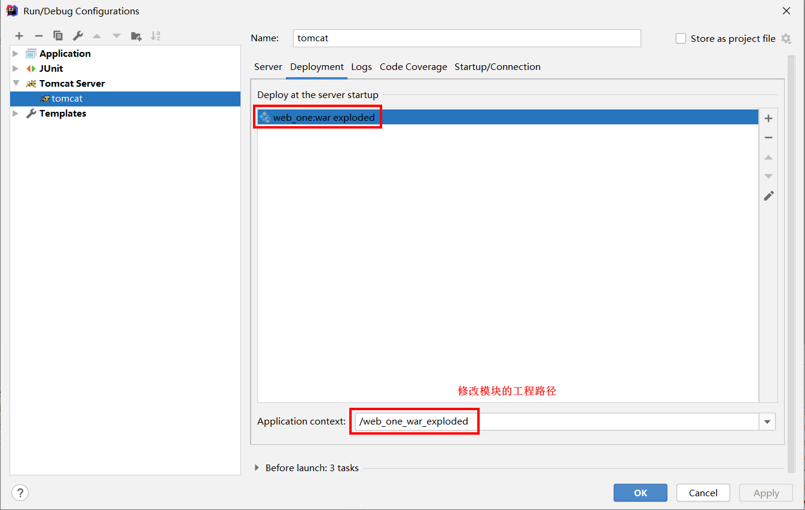Viewport: 805px width, 510px height.
Task: Open edit templates wrench icon in toolbar
Action: point(78,36)
